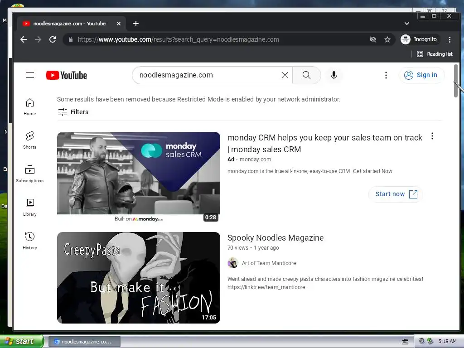This screenshot has height=348, width=464.
Task: Bookmark this page with star icon
Action: 387,39
